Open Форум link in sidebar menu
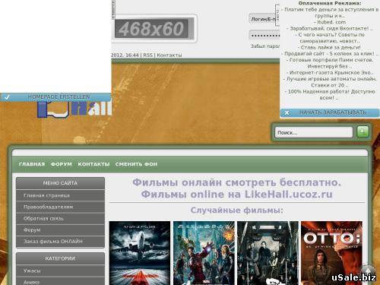This screenshot has height=285, width=380. click(60, 230)
